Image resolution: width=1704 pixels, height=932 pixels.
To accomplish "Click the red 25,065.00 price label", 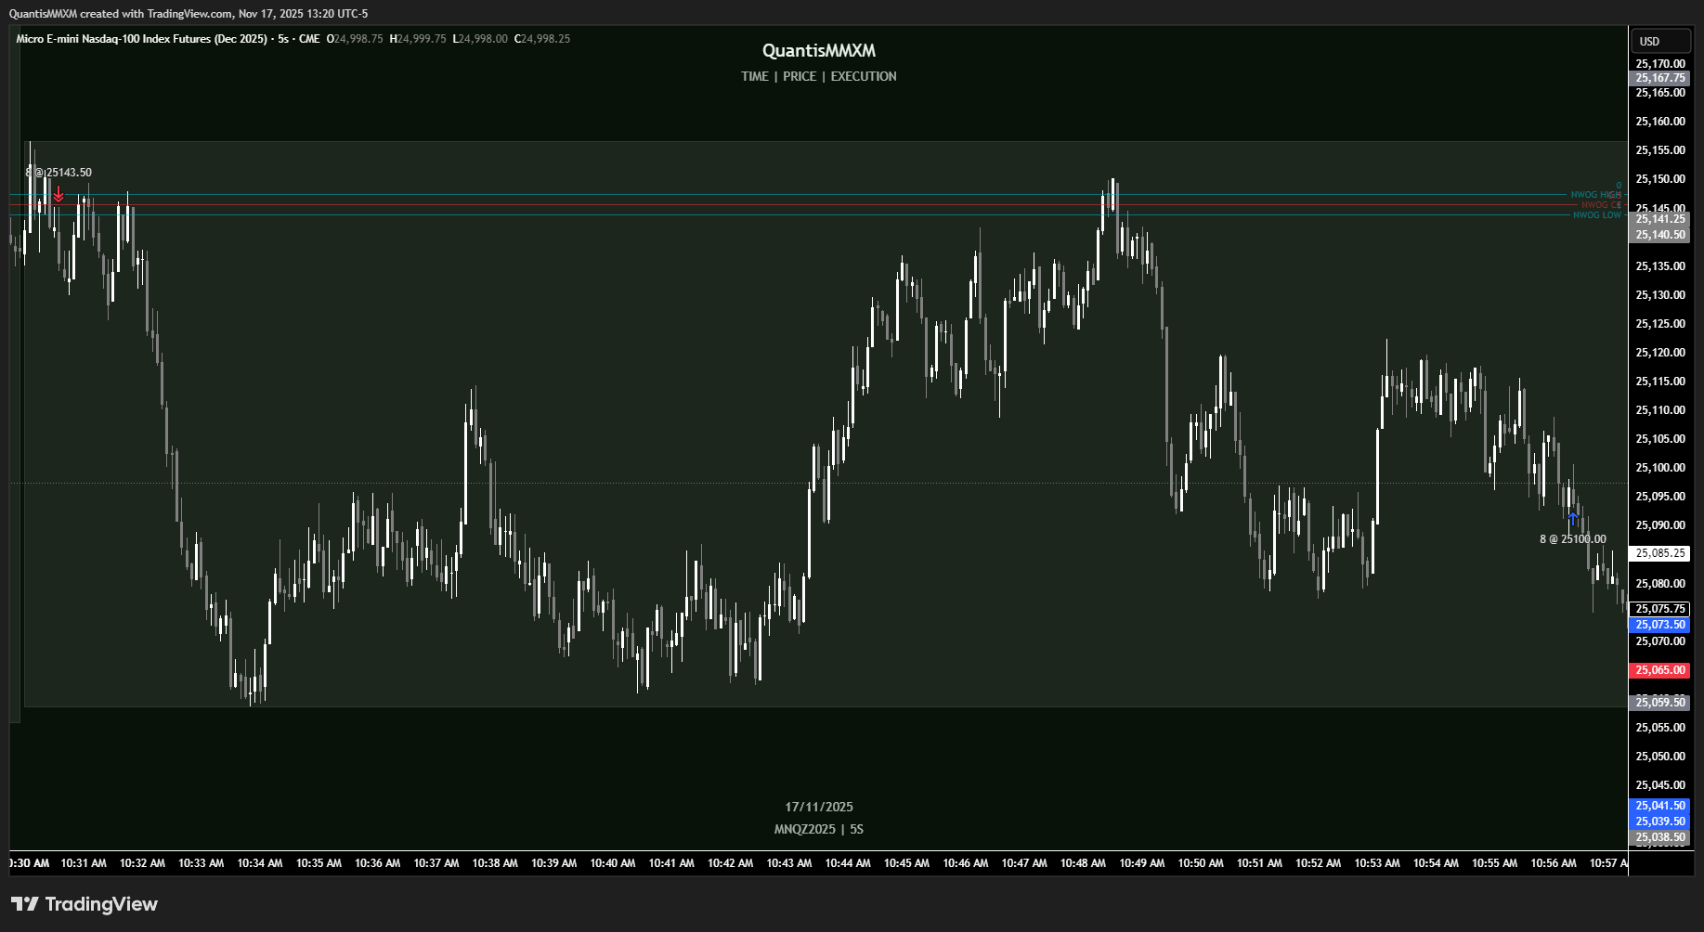I will 1659,670.
